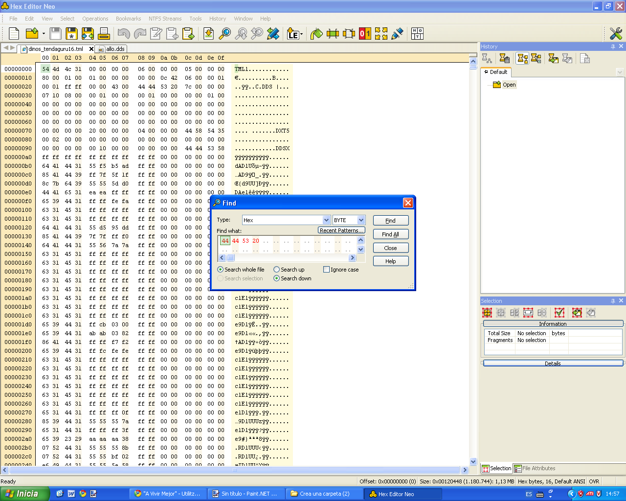This screenshot has width=626, height=501.
Task: Click the Recent Patterns button
Action: (341, 230)
